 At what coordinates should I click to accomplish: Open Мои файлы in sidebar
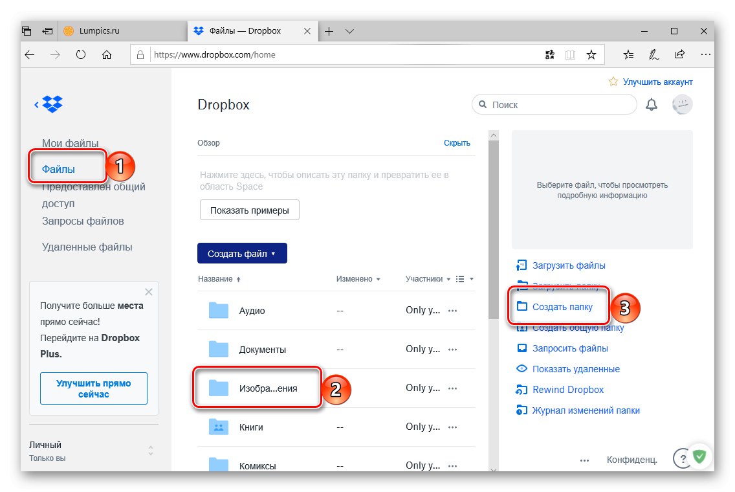[71, 143]
